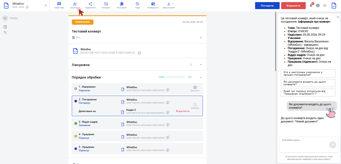Click the Виконано checkmark status icon
Image resolution: width=341 pixels, height=164 pixels.
[195, 87]
